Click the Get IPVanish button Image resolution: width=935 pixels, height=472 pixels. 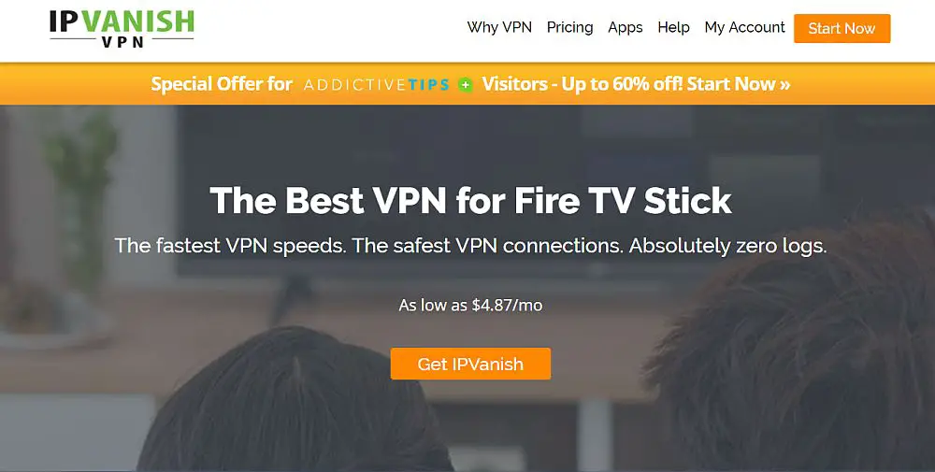(470, 364)
